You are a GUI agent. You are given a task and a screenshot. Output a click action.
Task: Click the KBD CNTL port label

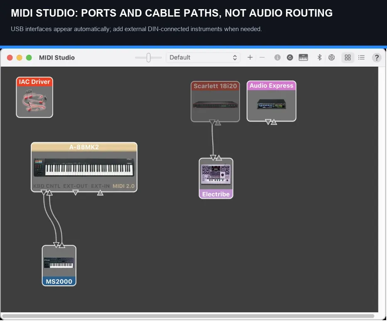(47, 186)
